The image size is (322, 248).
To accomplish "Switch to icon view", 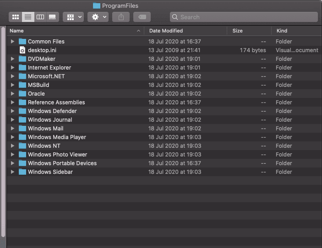I will coord(16,17).
